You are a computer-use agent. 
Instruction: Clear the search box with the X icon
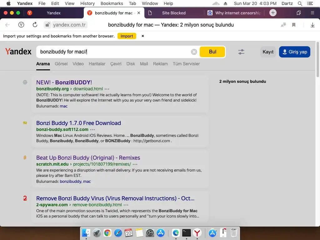[x=194, y=52]
